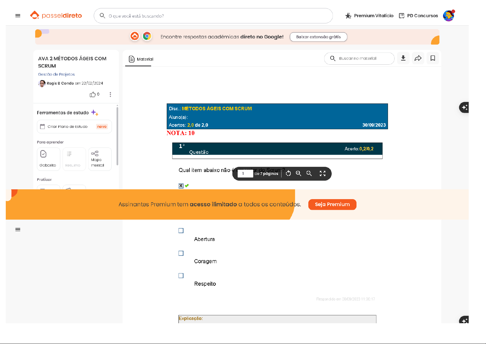Click the Seja Premium button
Image resolution: width=486 pixels, height=344 pixels.
click(x=332, y=204)
